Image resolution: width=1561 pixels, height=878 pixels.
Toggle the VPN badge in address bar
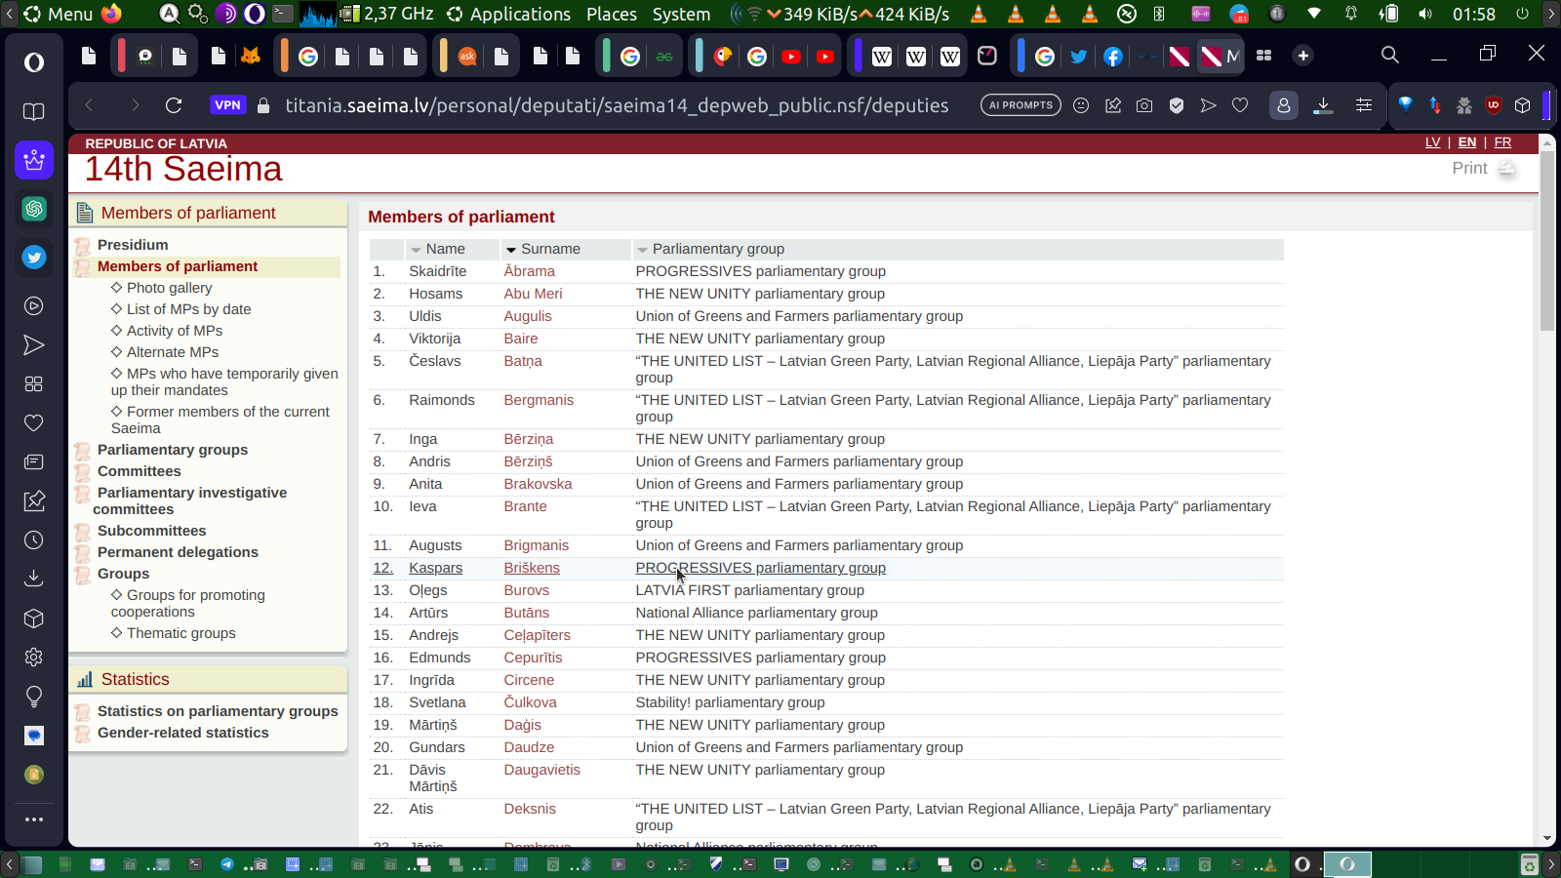point(227,105)
